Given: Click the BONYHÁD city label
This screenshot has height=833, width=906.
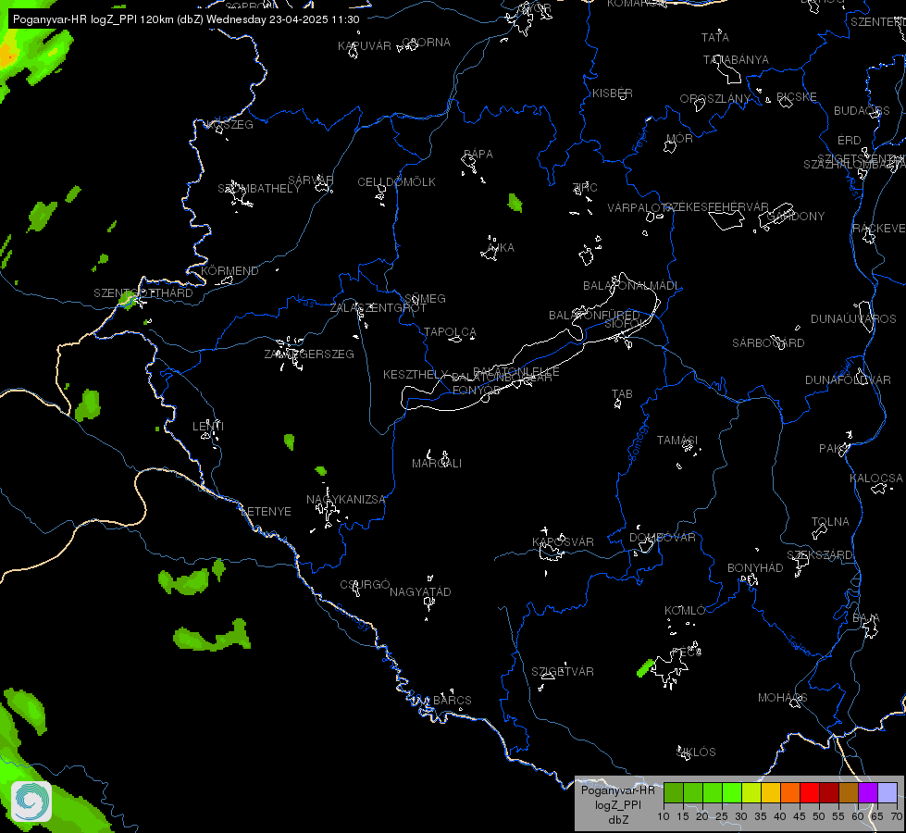Looking at the screenshot, I should (x=755, y=568).
